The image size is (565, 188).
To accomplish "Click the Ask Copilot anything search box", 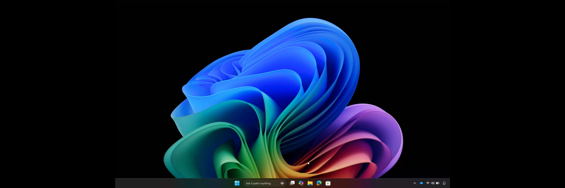I will tap(264, 183).
